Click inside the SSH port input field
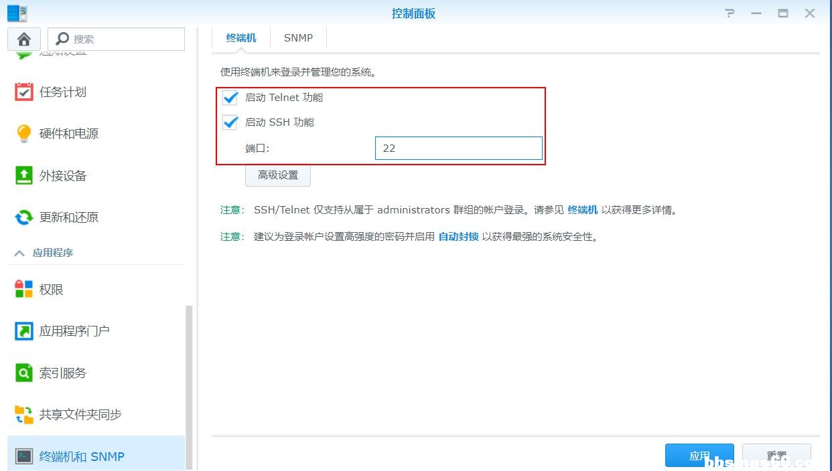 point(458,148)
